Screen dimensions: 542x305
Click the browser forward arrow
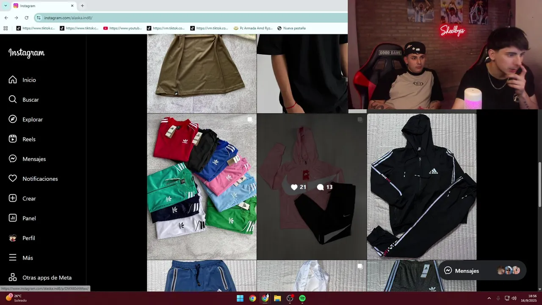tap(16, 18)
